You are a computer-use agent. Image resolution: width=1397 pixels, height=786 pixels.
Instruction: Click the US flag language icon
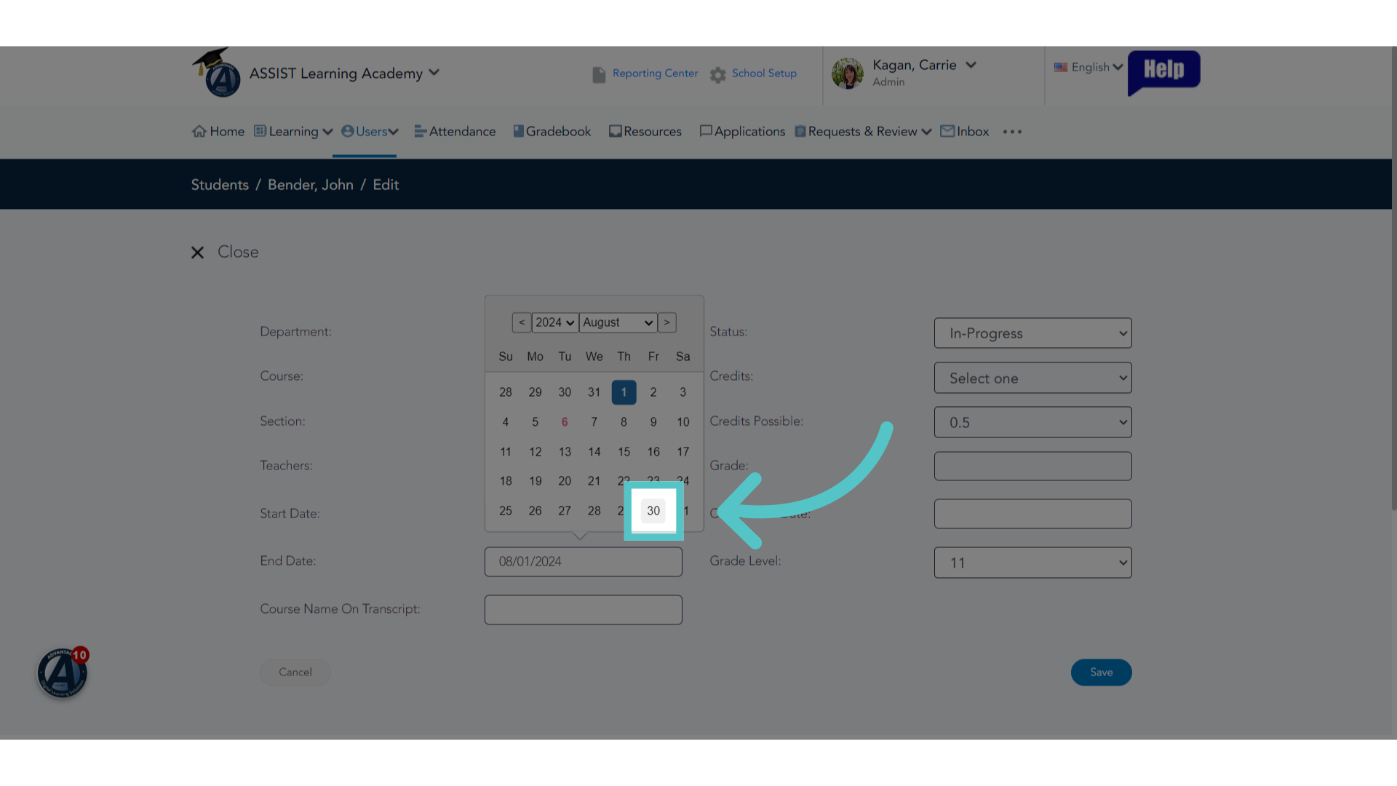(1061, 67)
